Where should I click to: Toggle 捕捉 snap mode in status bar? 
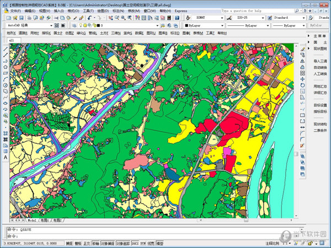click(x=69, y=242)
